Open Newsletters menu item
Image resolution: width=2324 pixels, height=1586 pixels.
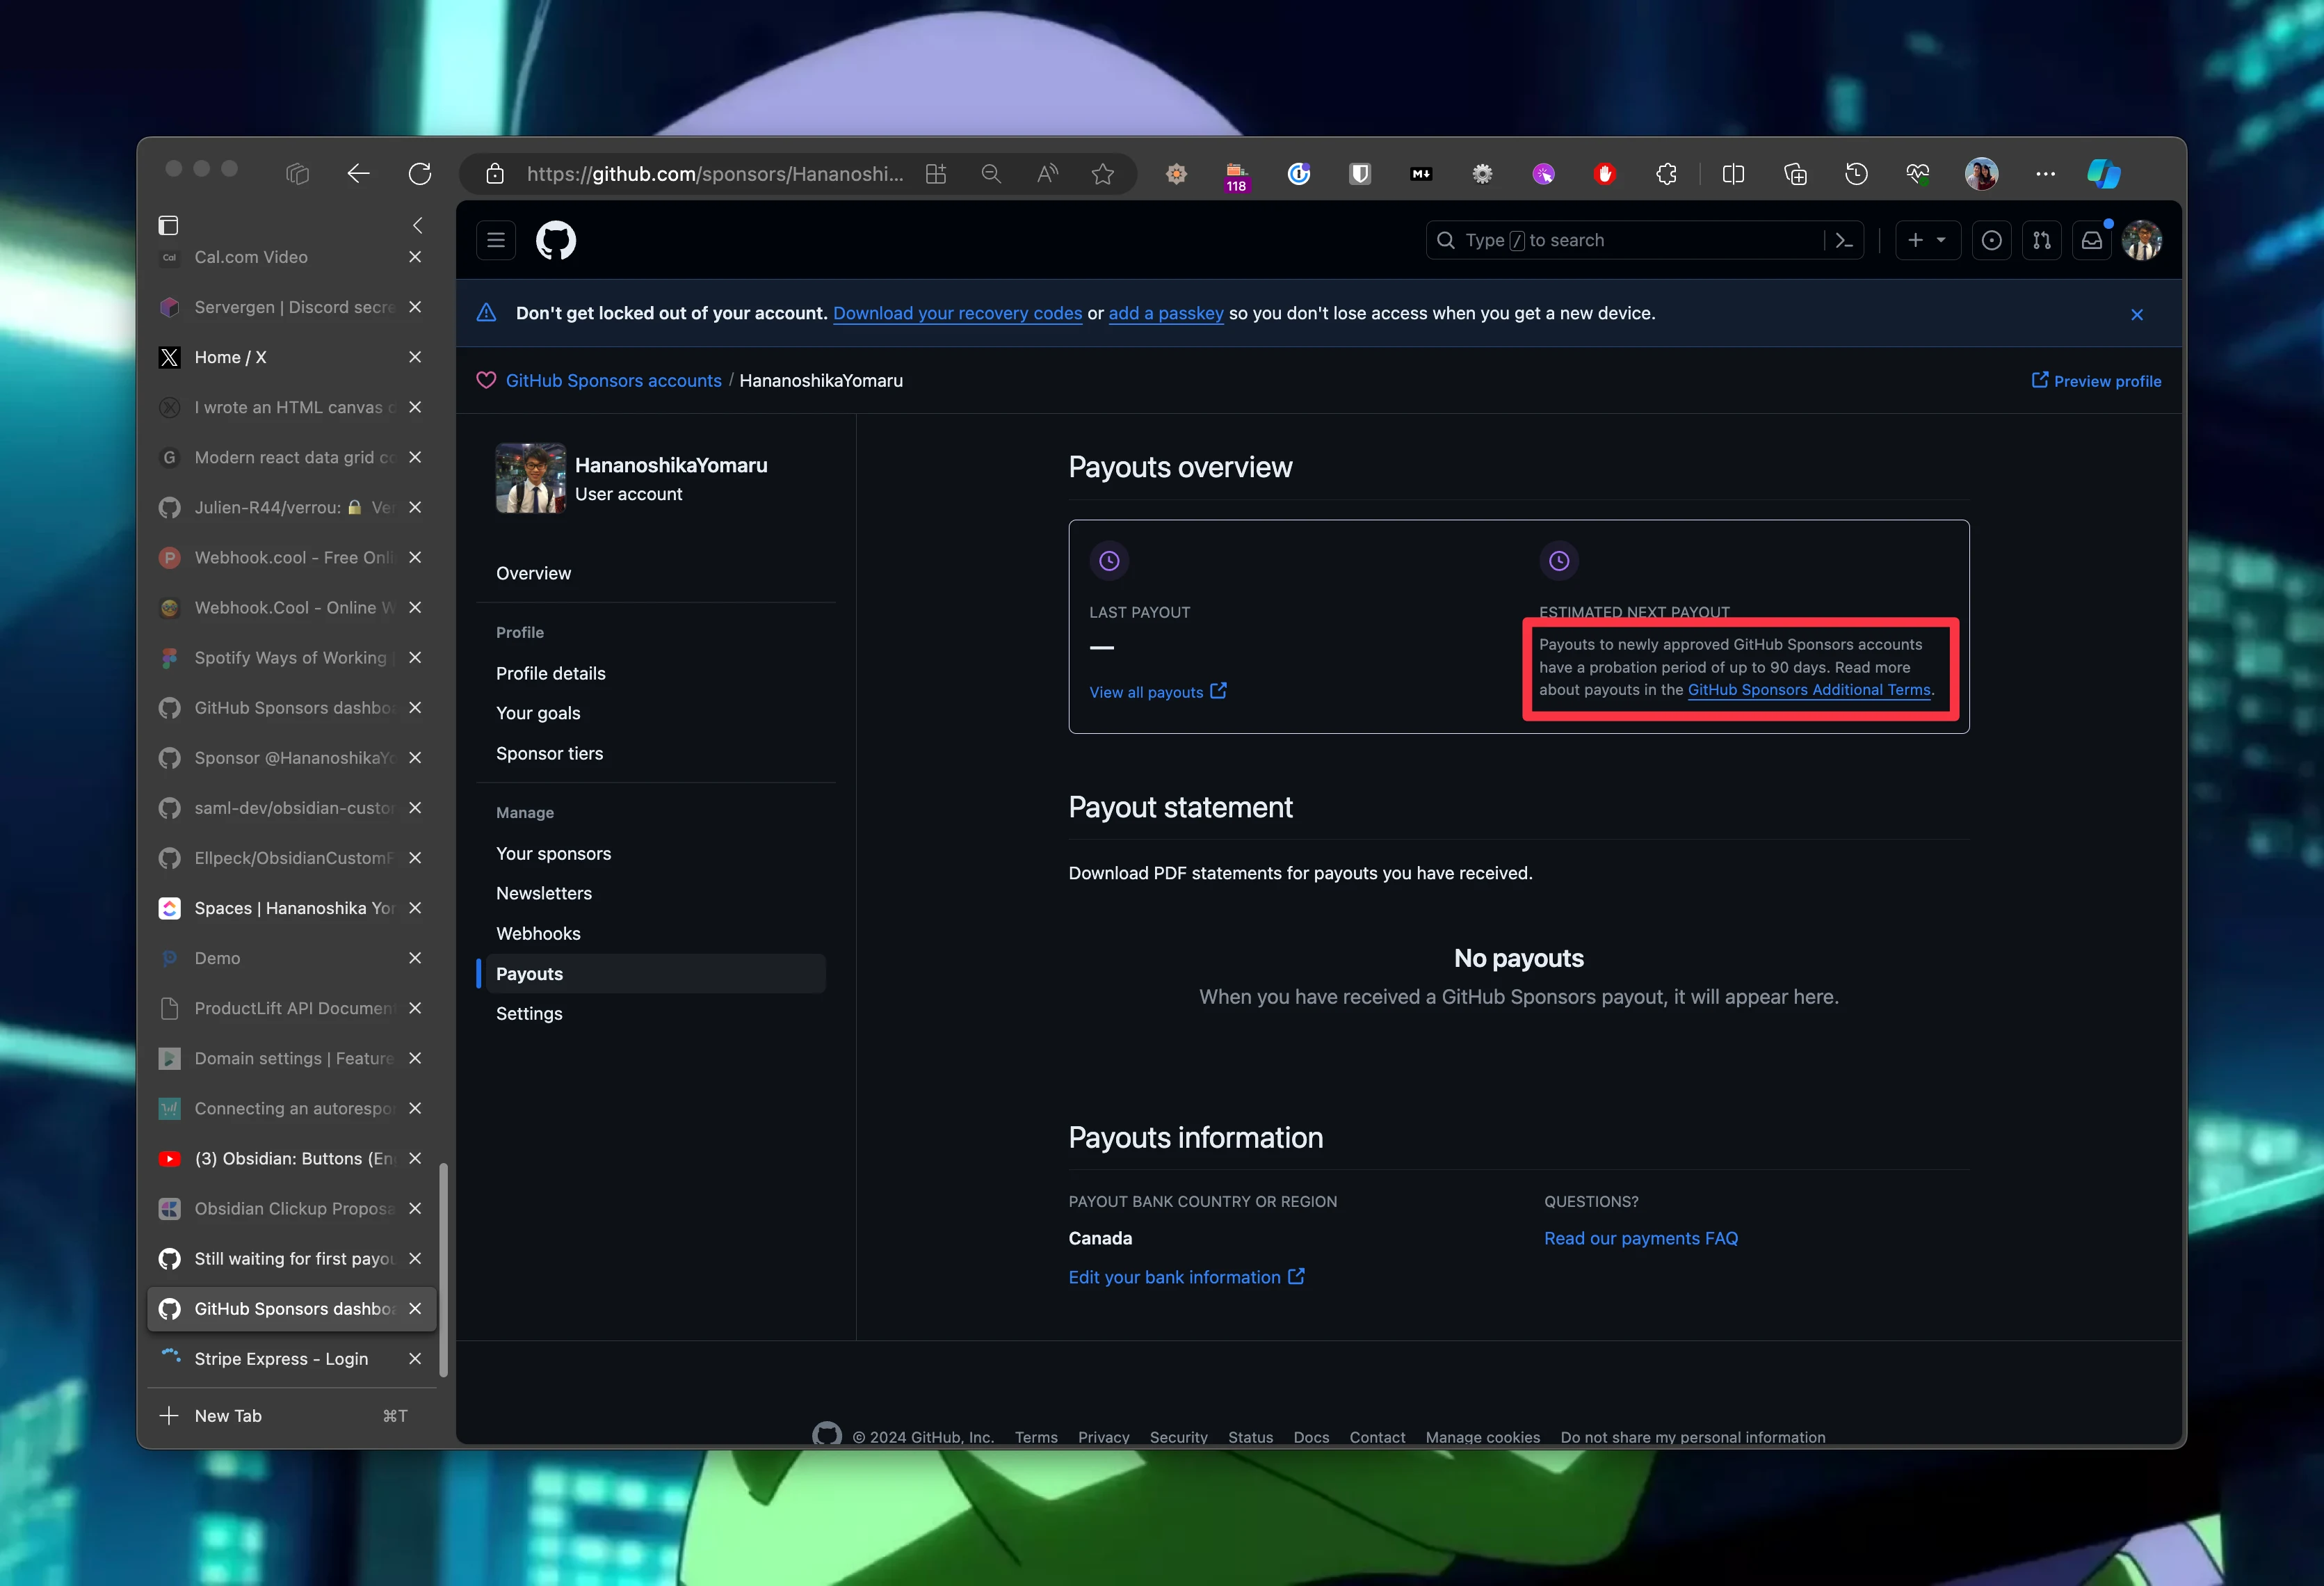pyautogui.click(x=544, y=894)
